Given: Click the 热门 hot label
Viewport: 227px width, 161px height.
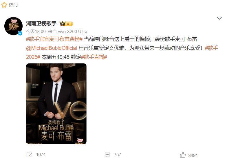Looking at the screenshot, I should [x=13, y=5].
